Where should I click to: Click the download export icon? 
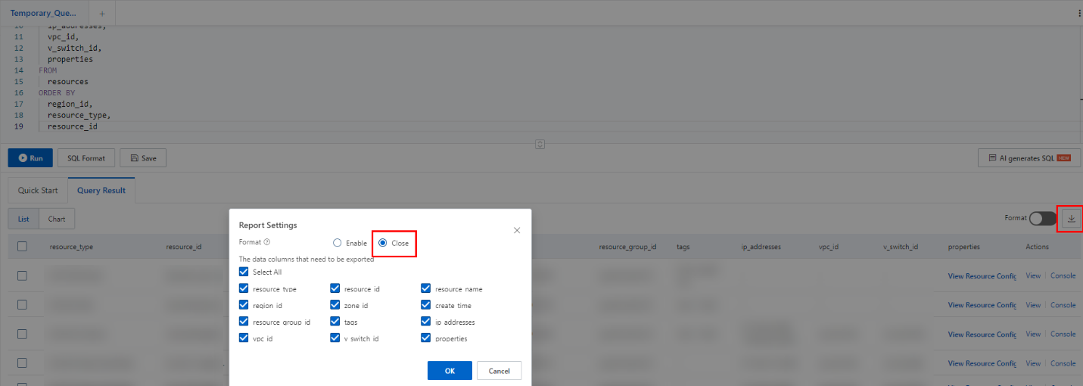[x=1071, y=219]
